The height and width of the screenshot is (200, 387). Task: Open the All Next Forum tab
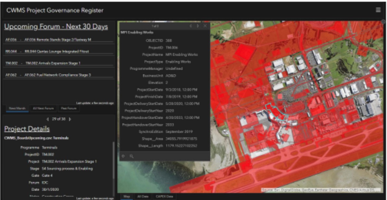click(43, 108)
